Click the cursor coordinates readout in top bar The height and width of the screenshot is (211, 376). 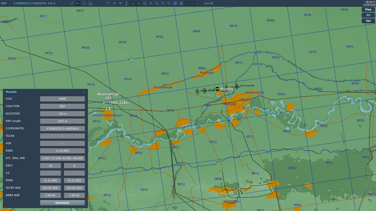[34, 3]
